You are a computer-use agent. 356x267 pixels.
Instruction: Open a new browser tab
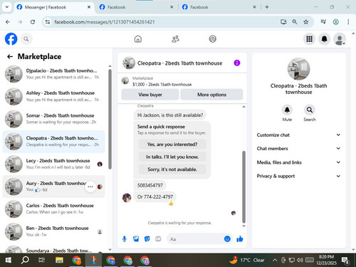point(267,7)
